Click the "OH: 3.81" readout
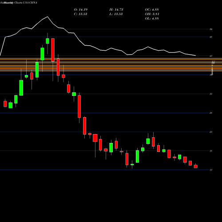222x222 pixels. pos(152,14)
